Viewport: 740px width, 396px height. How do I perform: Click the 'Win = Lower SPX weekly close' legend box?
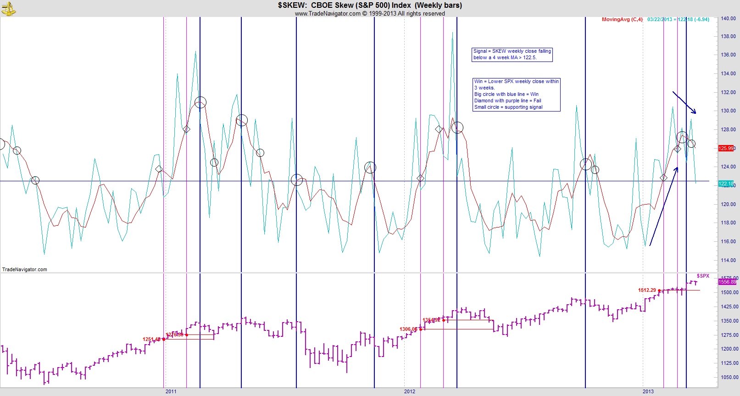pos(517,94)
